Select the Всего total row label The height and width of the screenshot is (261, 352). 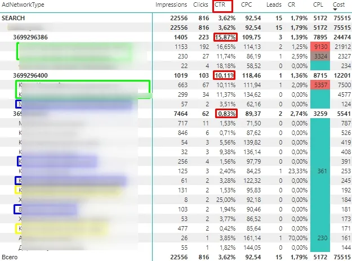[10, 257]
